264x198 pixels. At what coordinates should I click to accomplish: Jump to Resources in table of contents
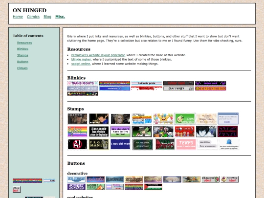[24, 43]
